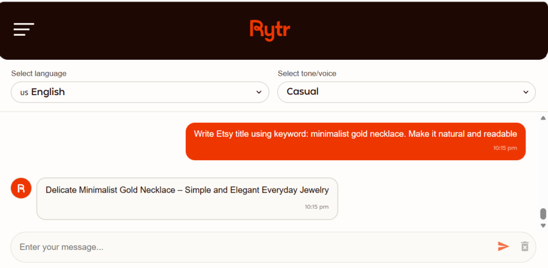Click the timestamp on the user's message
The image size is (548, 268).
(x=505, y=148)
